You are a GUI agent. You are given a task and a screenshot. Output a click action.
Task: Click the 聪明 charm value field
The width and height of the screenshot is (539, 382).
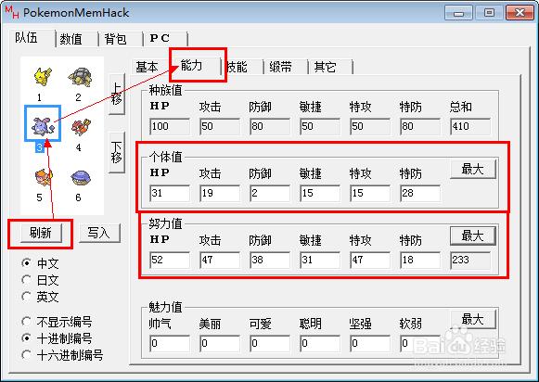[x=320, y=344]
